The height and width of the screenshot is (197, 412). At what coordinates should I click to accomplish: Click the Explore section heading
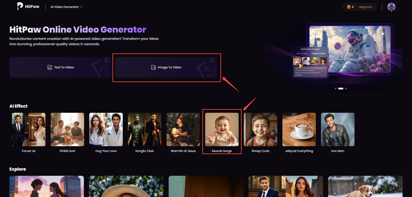17,169
